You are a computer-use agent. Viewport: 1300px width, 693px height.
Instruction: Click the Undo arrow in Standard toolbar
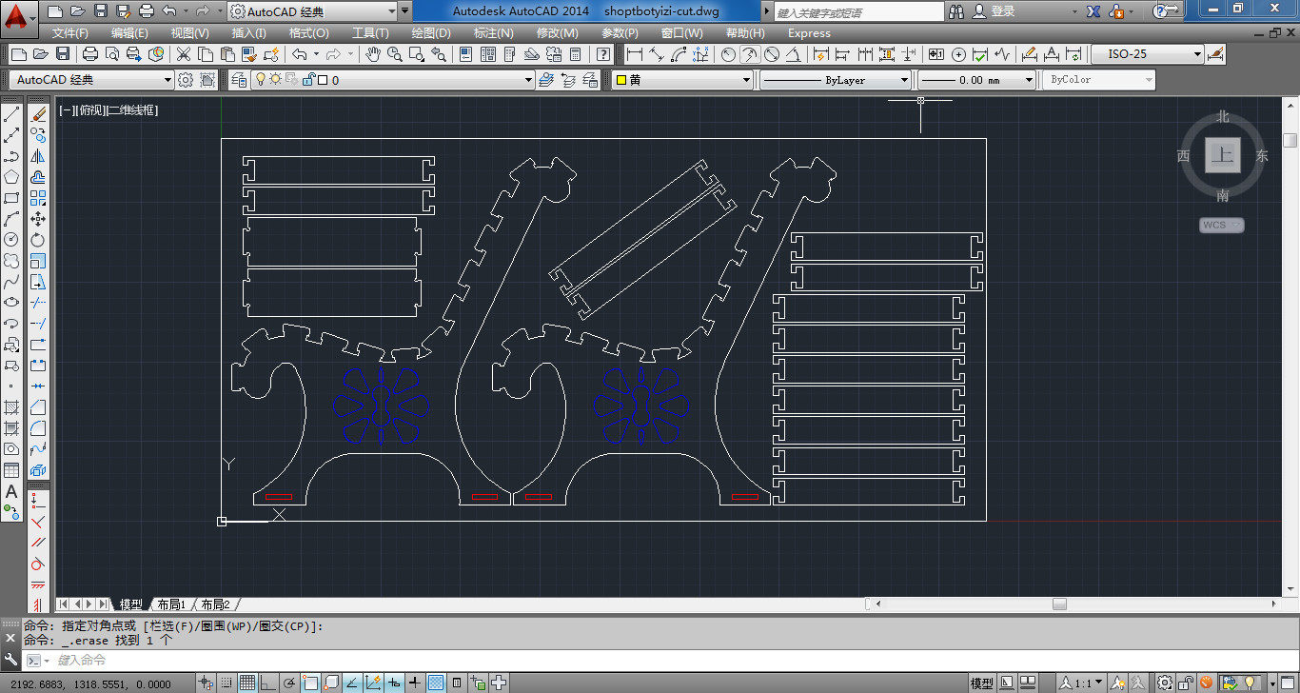[x=300, y=54]
